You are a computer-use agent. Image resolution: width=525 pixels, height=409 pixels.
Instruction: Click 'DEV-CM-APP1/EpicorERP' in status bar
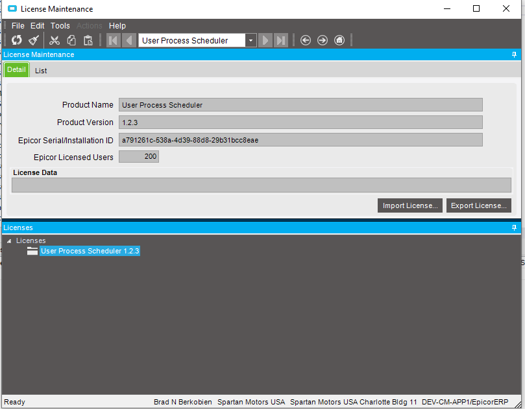pos(465,402)
